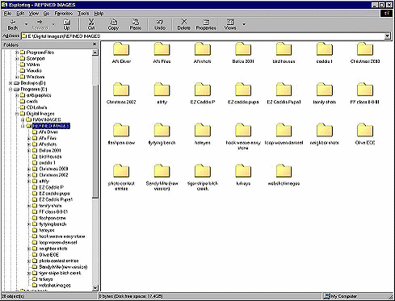Select the caddis 1 folder icon in right pane
395x301 pixels.
click(324, 49)
